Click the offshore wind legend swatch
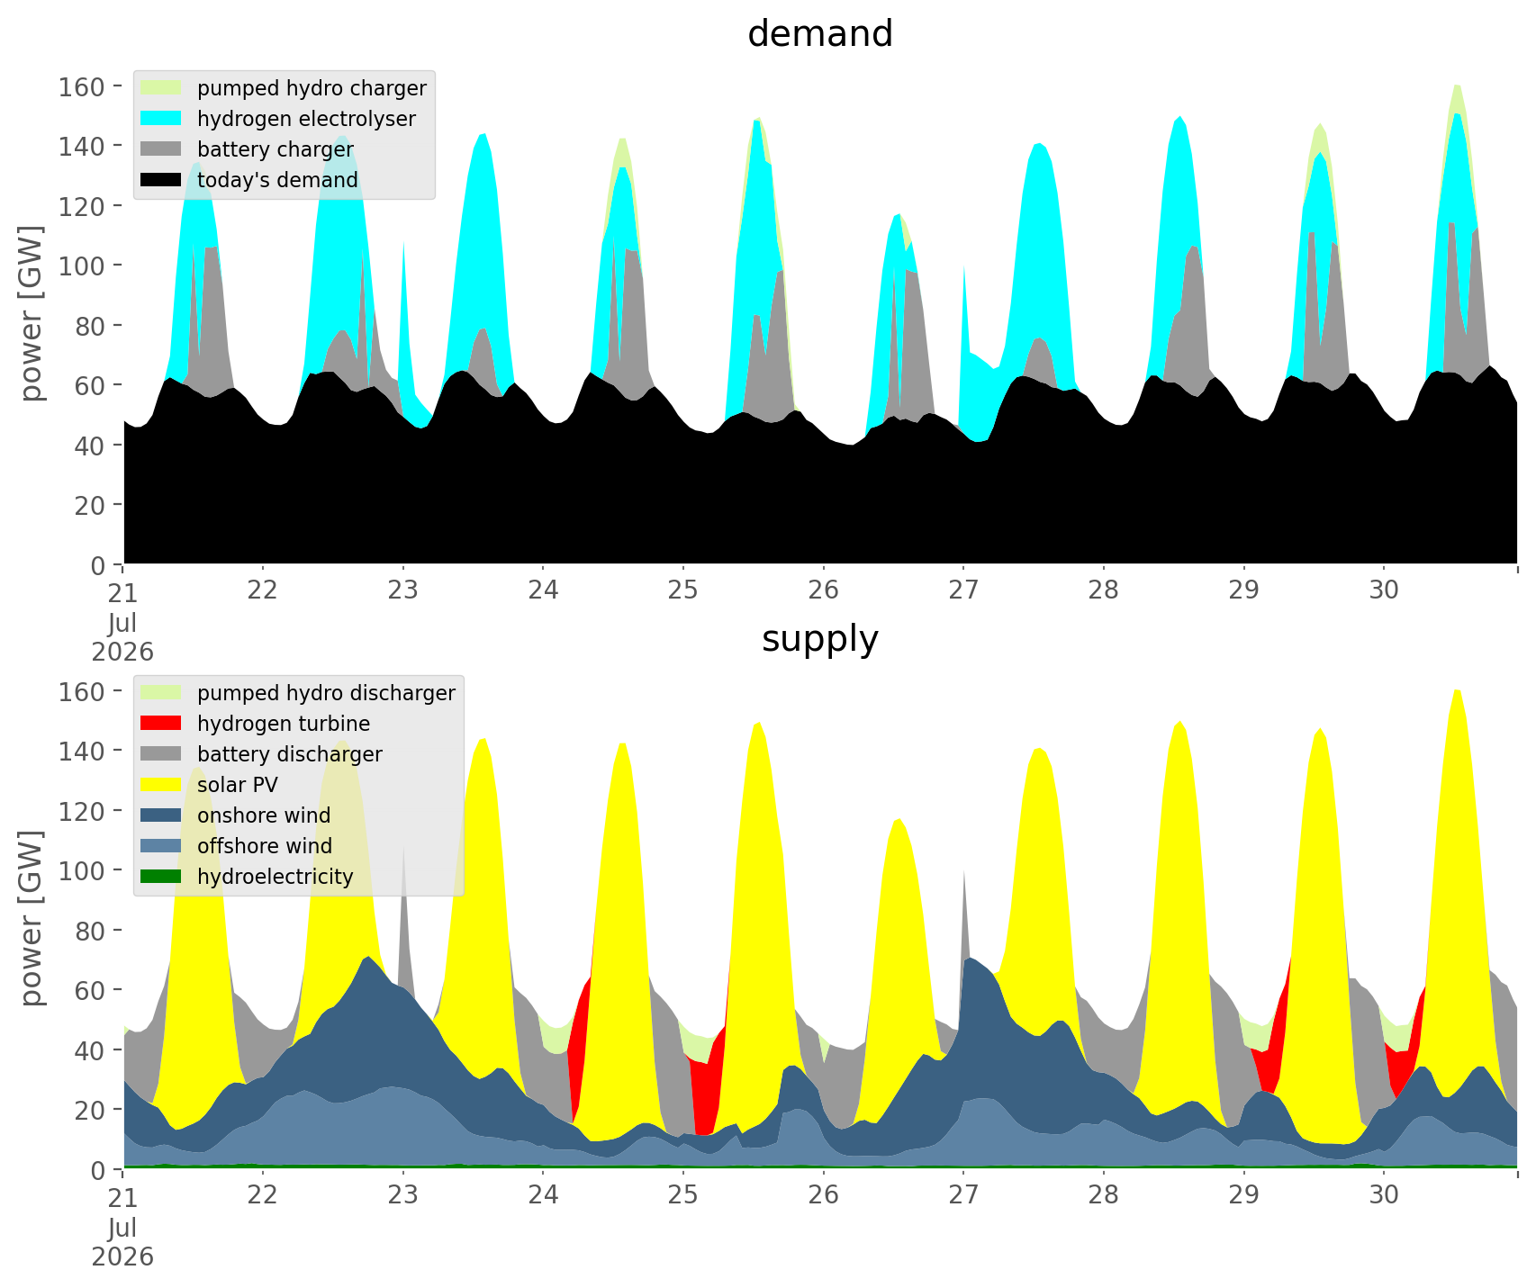Viewport: 1536px width, 1288px height. point(161,846)
